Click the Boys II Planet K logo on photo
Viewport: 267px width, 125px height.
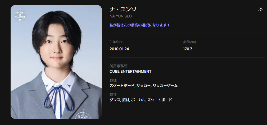(20, 15)
